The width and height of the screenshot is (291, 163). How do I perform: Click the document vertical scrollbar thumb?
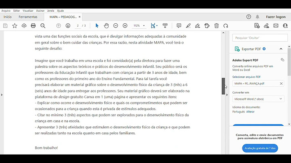coord(224,86)
